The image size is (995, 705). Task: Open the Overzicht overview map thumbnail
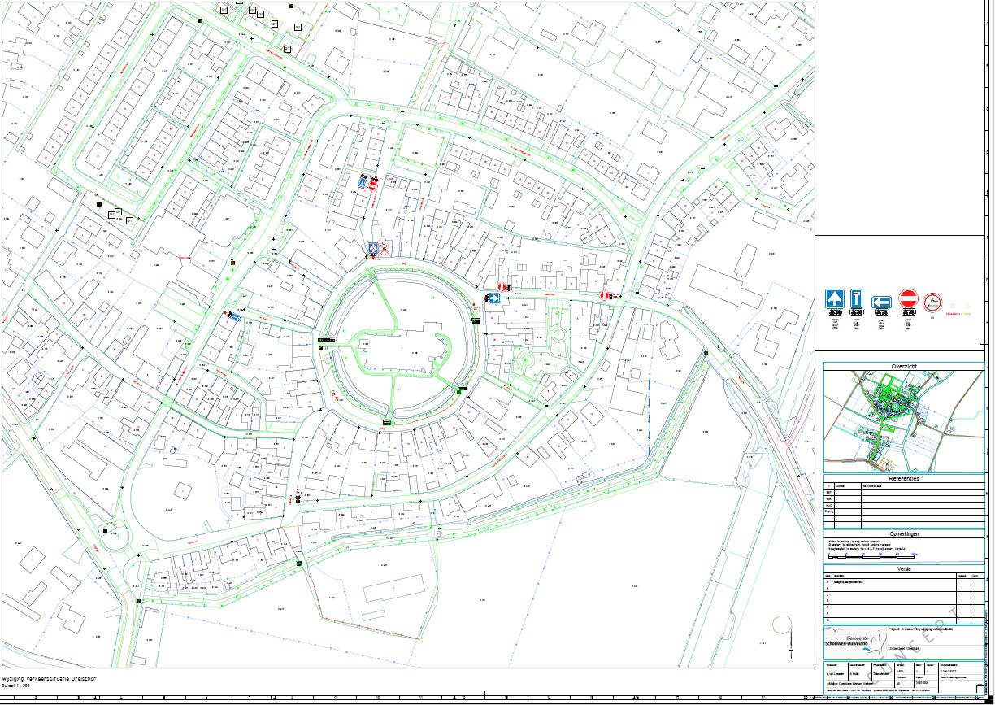(x=903, y=421)
